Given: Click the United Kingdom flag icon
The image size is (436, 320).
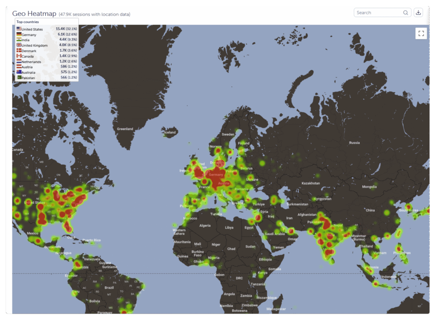Looking at the screenshot, I should (x=19, y=45).
